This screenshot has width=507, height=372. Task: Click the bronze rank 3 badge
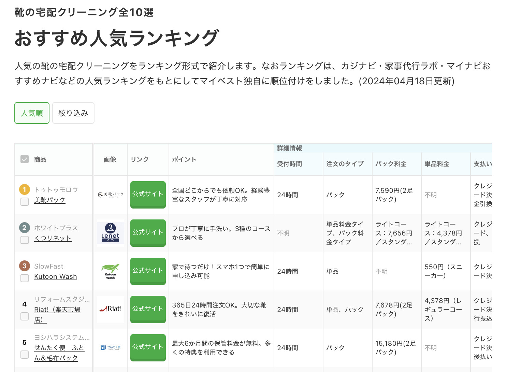25,266
